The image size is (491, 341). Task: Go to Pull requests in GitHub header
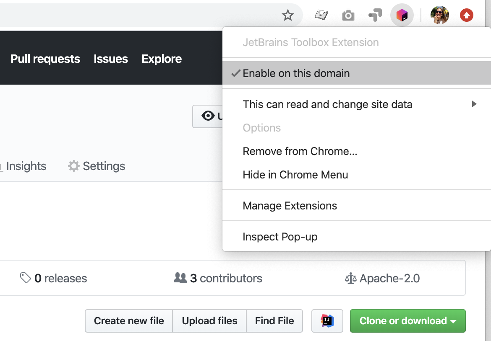pos(45,59)
